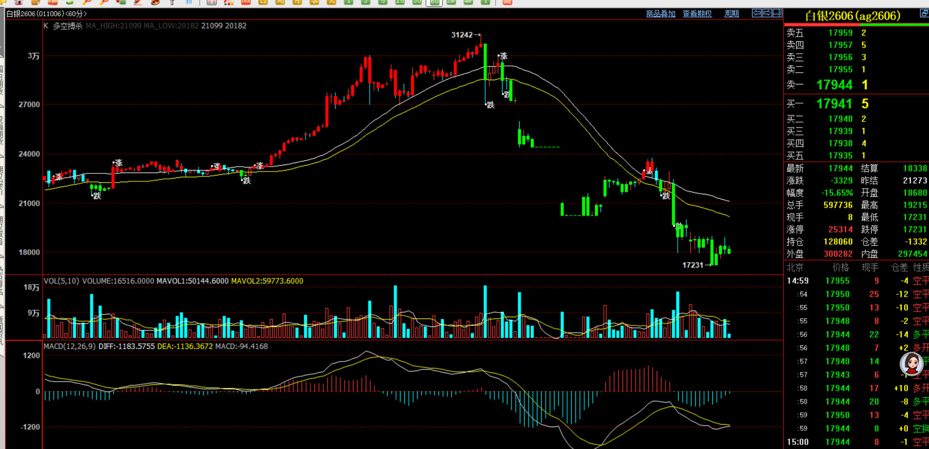
Task: Click the -1200 MACD axis label
Action: tap(30, 427)
